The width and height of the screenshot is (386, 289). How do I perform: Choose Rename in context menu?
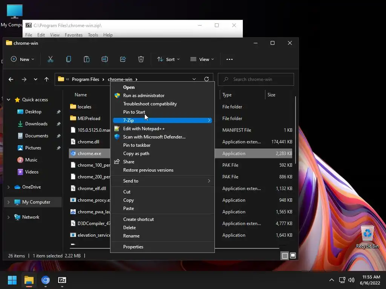click(x=162, y=236)
